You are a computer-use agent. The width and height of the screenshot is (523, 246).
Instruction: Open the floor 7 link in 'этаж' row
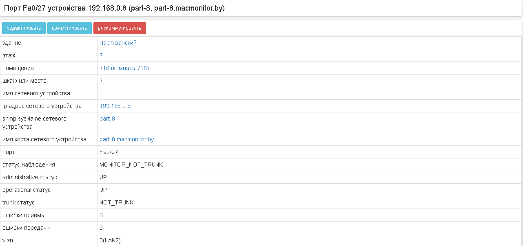[x=101, y=55]
